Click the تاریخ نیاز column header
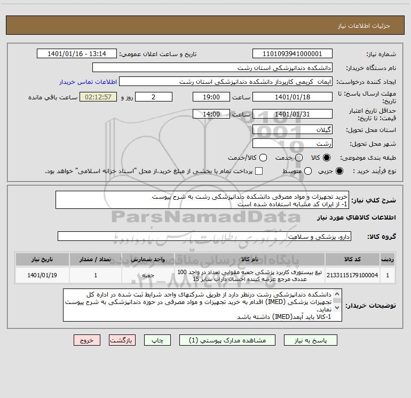The width and height of the screenshot is (411, 398). [42, 259]
